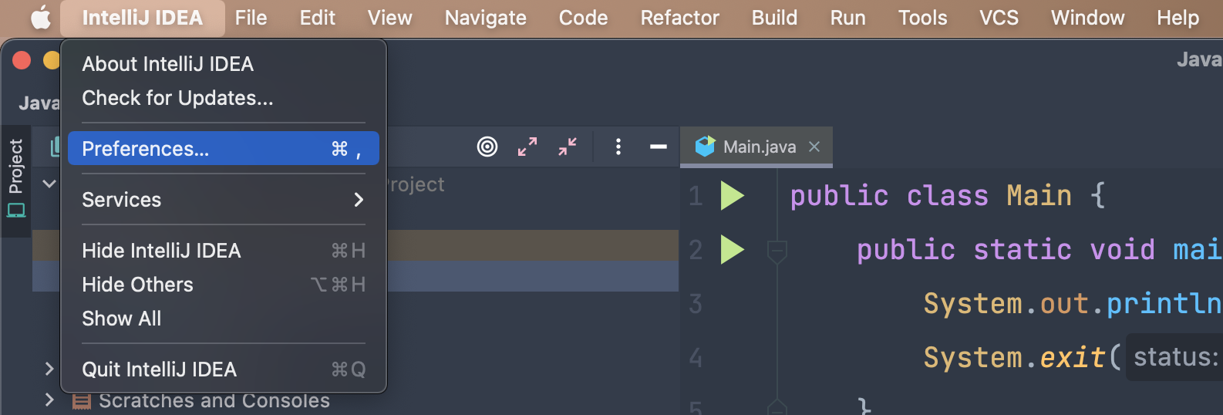Viewport: 1223px width, 415px height.
Task: Select Show All
Action: 224,319
